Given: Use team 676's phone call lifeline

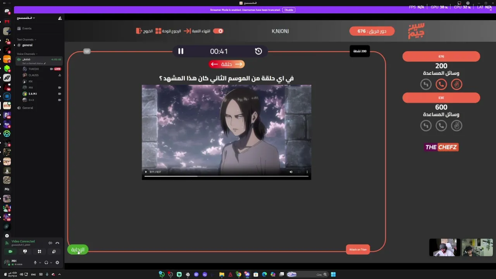Looking at the screenshot, I should coord(441,84).
